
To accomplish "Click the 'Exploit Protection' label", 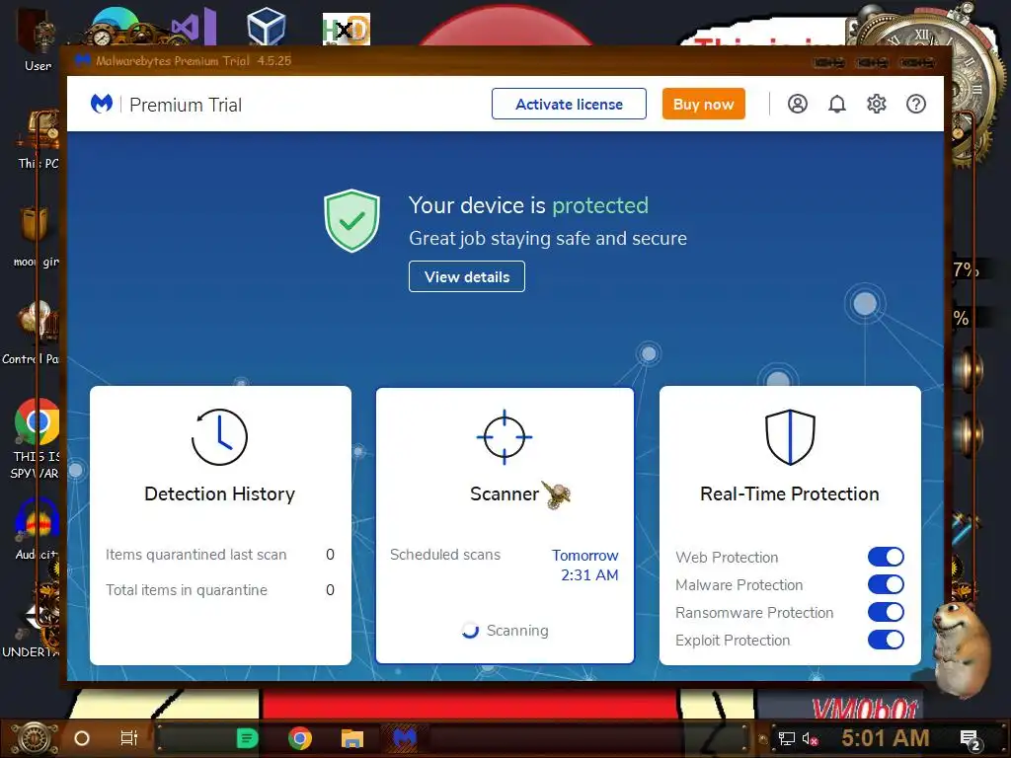I will click(x=733, y=640).
